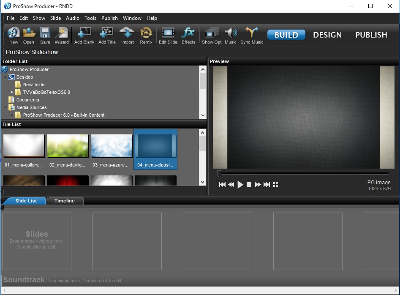Screen dimensions: 400x295
Task: Switch to BUILD workspace
Action: tap(286, 35)
